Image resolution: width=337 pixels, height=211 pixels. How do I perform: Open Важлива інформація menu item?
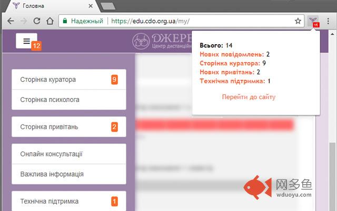pos(69,174)
